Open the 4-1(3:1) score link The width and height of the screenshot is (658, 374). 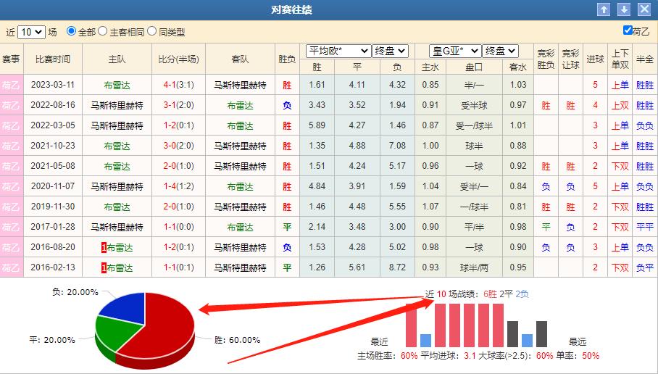pos(179,85)
